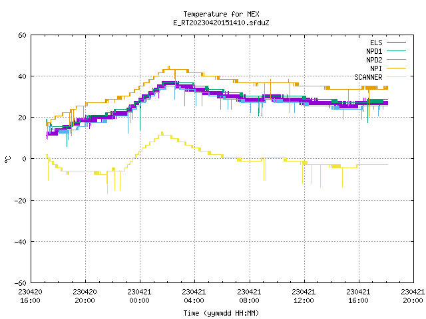Viewport: 426px width, 319px height.
Task: Click the 'Time (yymmdd HH:MM)' axis title
Action: (221, 313)
